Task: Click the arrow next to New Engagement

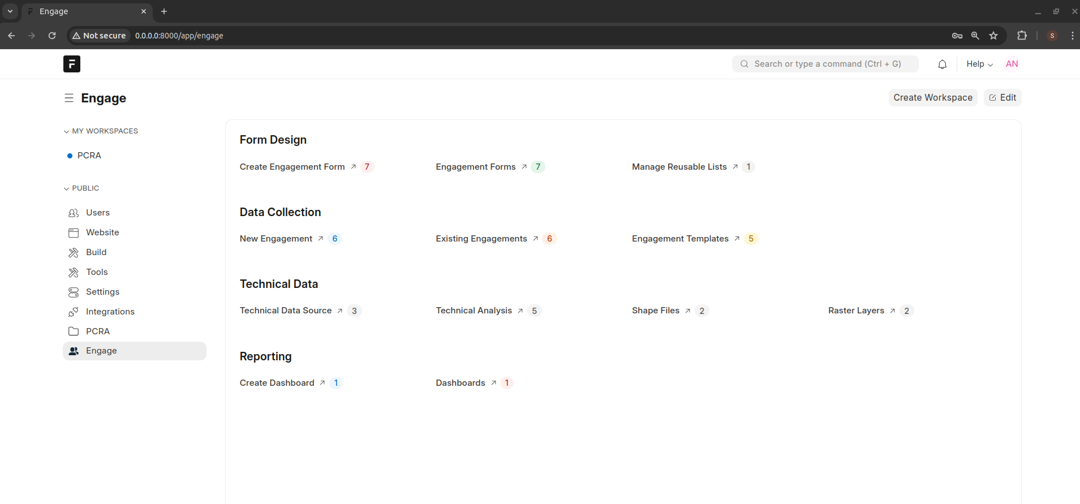Action: (x=320, y=239)
